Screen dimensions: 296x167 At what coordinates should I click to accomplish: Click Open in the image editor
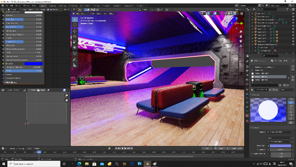[41, 90]
